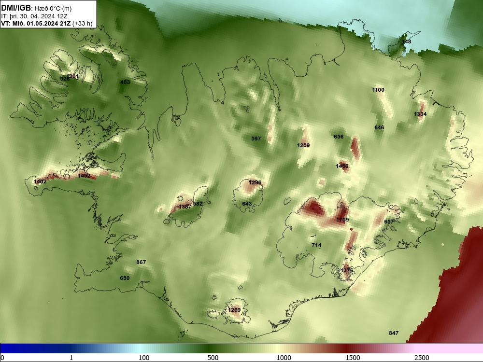
Task: Click the map value 643
Action: pyautogui.click(x=247, y=204)
